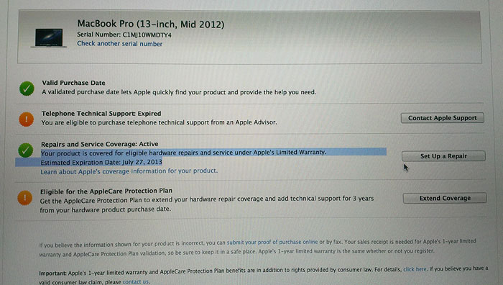Follow the click here consumer law link
Viewport: 503px width, 285px height.
415,269
